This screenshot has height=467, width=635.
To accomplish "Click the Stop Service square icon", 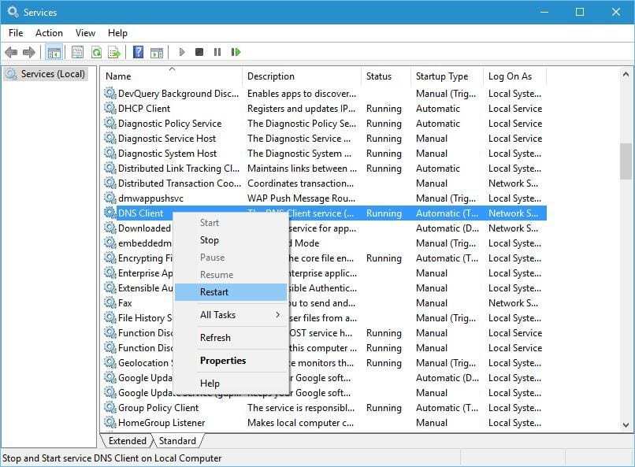I will (x=199, y=52).
